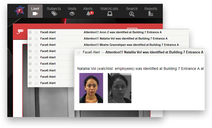Tick the last Face6 Alert checkbox
Image resolution: width=212 pixels, height=128 pixels.
(30, 83)
